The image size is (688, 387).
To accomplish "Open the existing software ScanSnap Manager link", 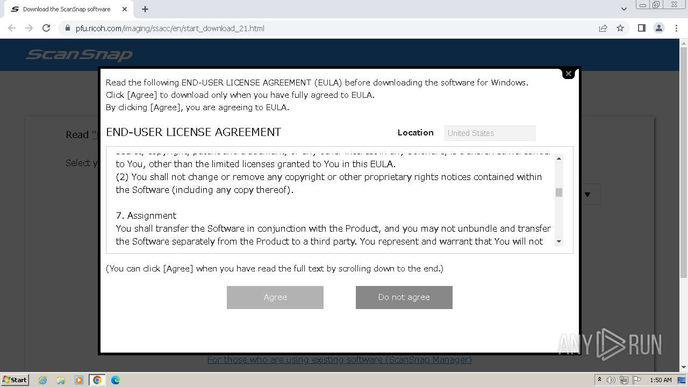I will pos(340,360).
